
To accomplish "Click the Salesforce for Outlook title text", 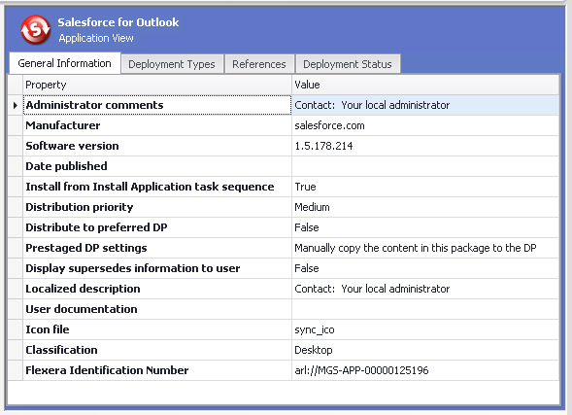I will click(118, 22).
